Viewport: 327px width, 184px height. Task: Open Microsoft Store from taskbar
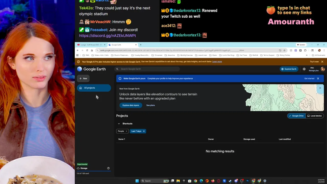pyautogui.click(x=190, y=181)
